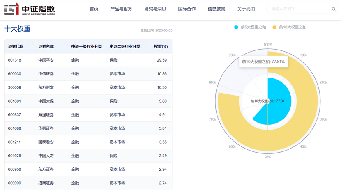Select stock code 600999

point(14,183)
